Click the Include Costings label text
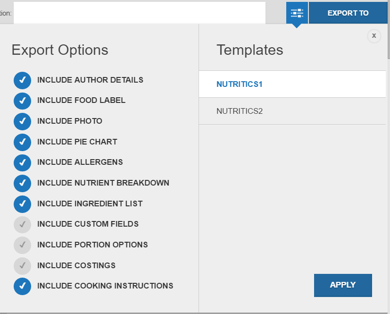Screen dimensions: 390x314 76,265
